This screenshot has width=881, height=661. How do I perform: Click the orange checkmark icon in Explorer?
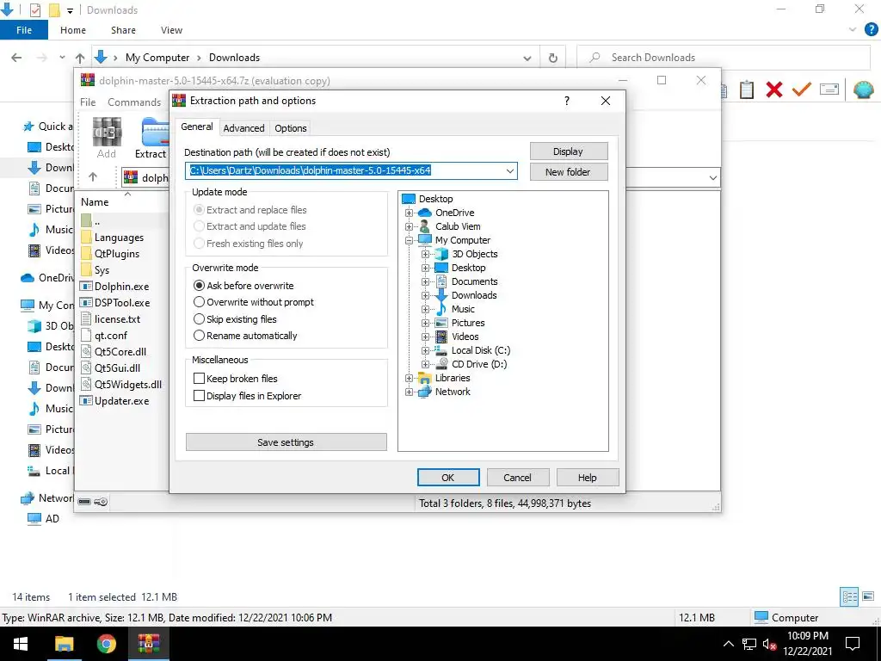[x=801, y=90]
